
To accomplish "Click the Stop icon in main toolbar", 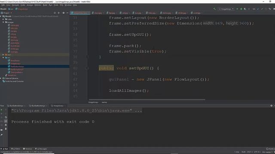I will [249, 9].
